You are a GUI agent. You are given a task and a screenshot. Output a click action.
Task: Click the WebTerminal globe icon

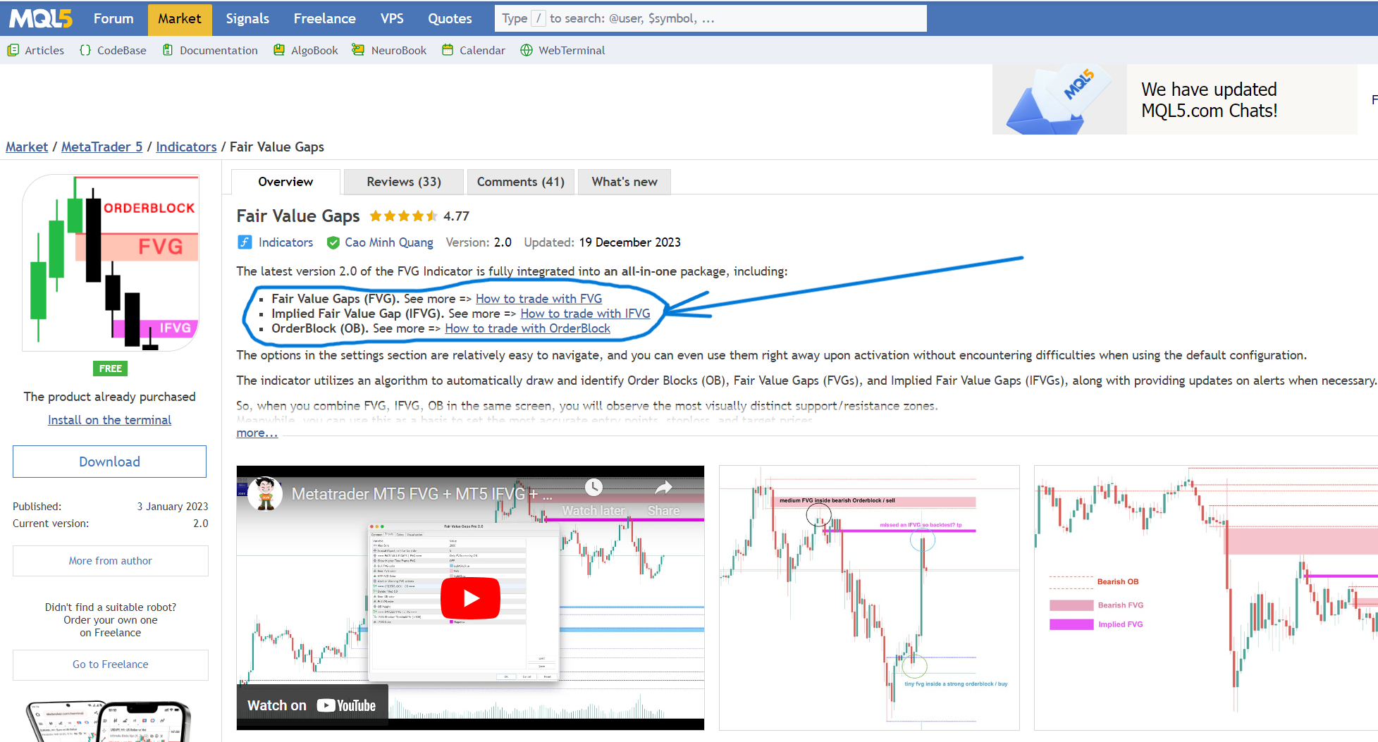point(527,50)
